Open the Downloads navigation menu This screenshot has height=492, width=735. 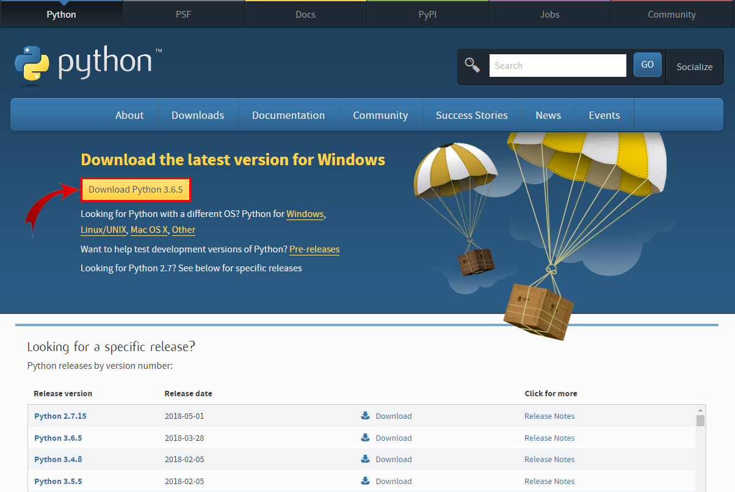coord(198,115)
